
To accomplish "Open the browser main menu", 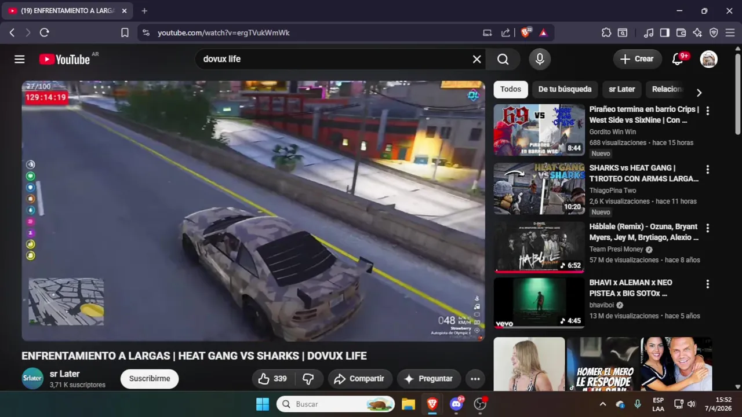I will pos(730,33).
